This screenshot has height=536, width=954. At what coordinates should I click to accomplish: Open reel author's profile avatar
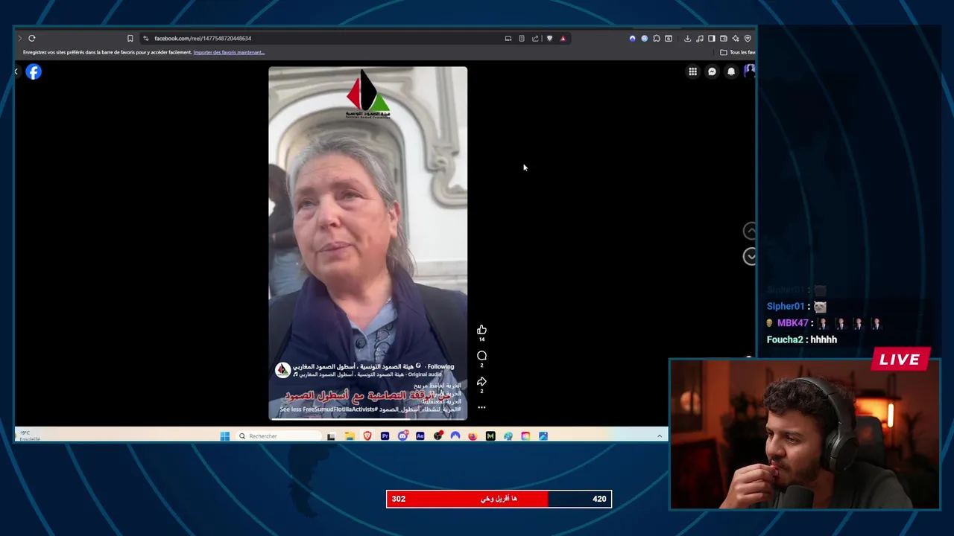[282, 370]
